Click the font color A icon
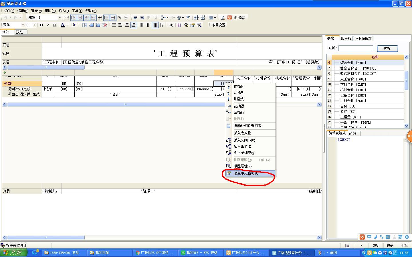Image resolution: width=412 pixels, height=257 pixels. tap(63, 25)
